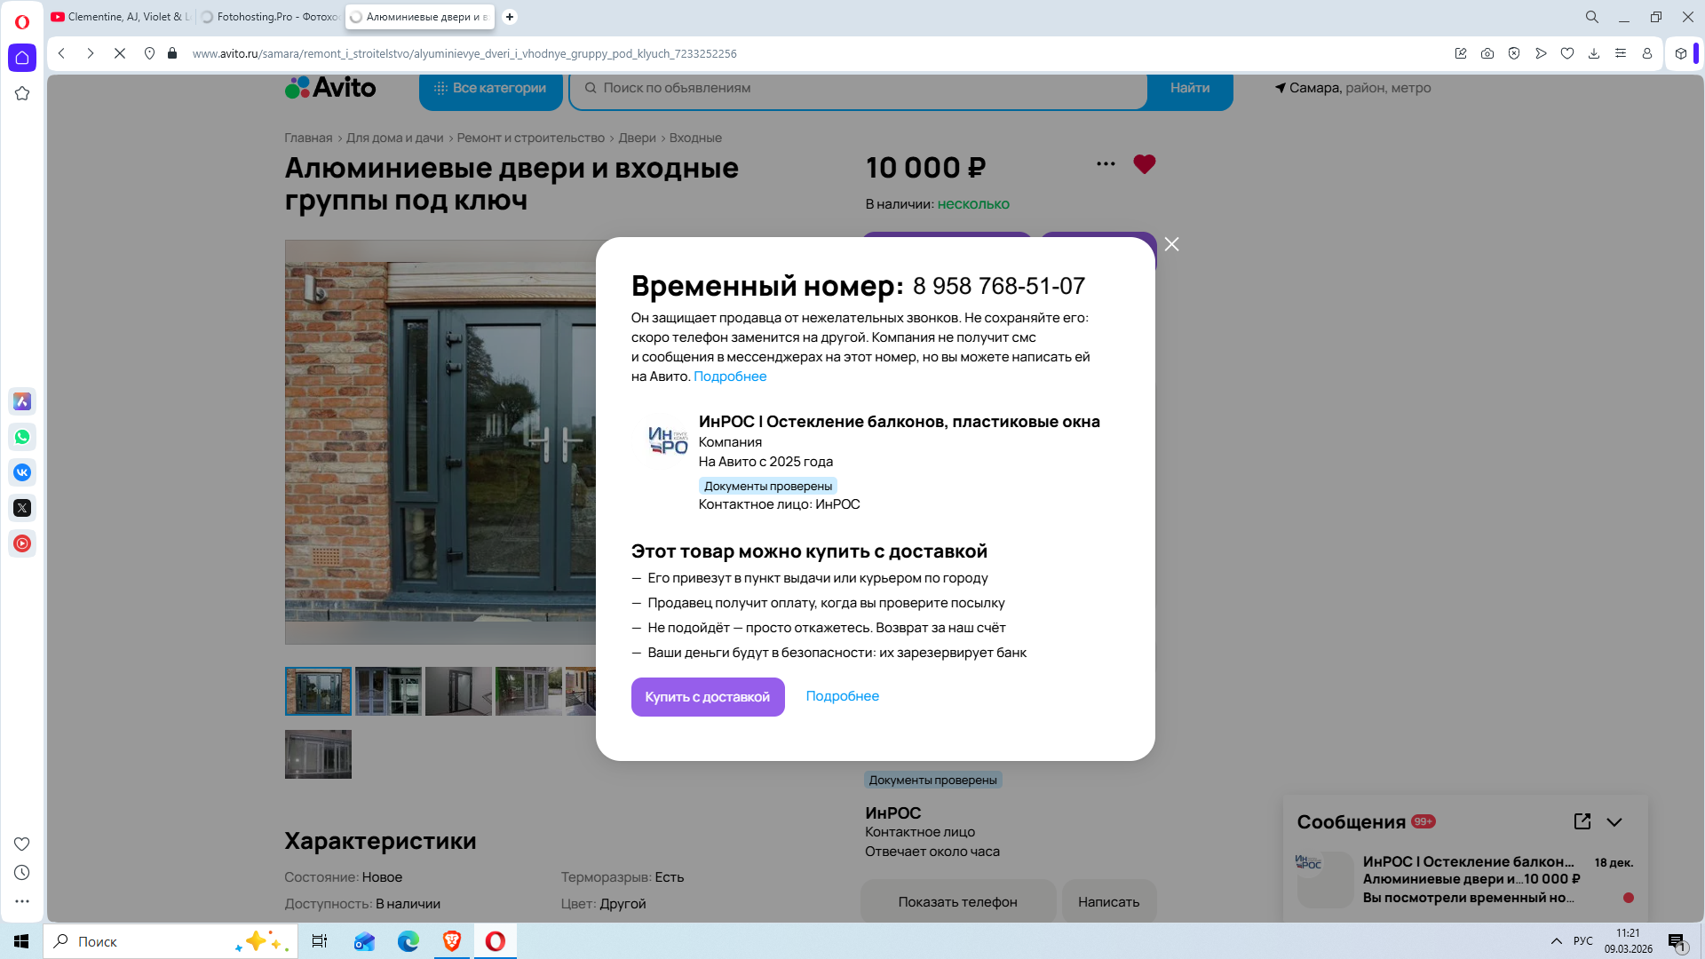Open ИнРОС conversation in messages
The height and width of the screenshot is (959, 1705).
tap(1465, 879)
